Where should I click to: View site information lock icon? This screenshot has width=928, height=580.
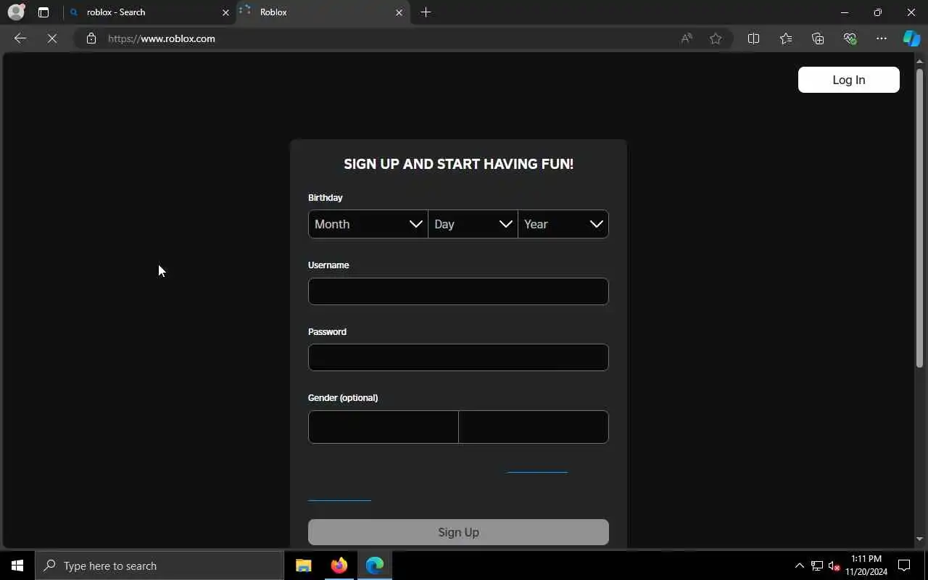[x=91, y=38]
